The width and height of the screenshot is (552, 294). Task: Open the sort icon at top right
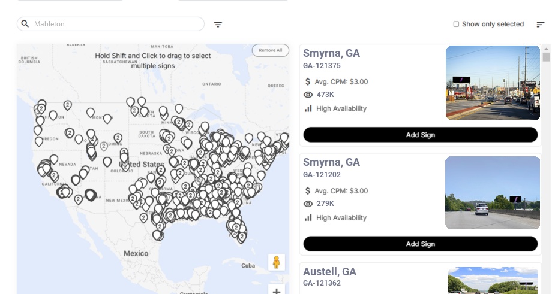(540, 25)
